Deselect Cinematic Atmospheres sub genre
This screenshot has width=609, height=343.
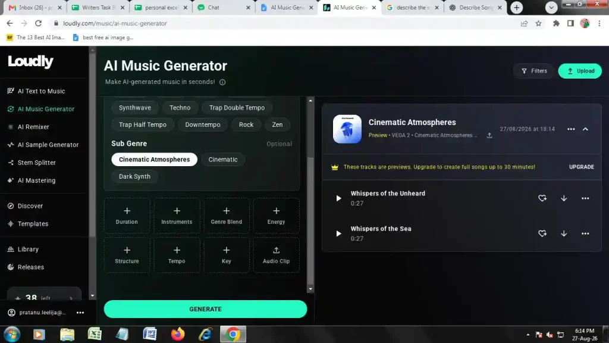(154, 160)
